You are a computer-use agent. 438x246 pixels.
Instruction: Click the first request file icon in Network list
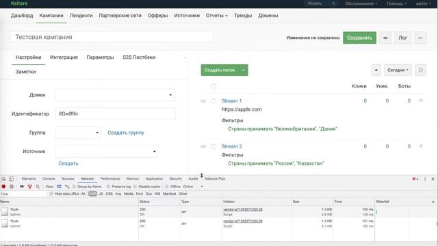coord(5,212)
